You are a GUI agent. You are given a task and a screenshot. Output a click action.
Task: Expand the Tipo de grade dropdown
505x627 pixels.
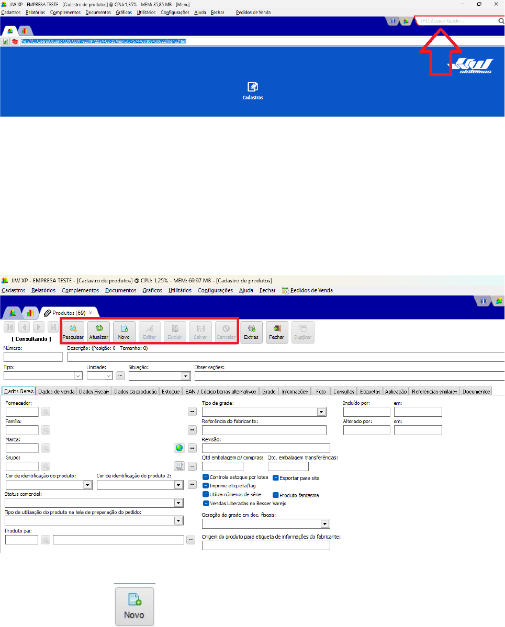(x=321, y=412)
